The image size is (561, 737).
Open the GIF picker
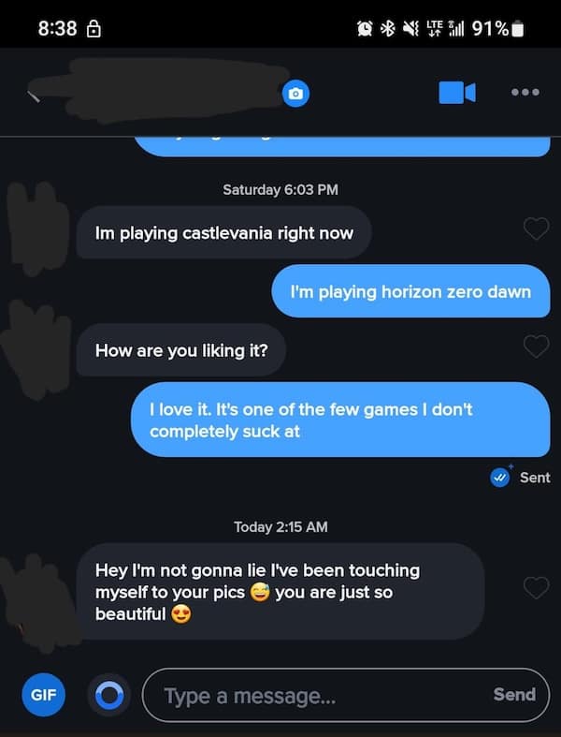43,695
